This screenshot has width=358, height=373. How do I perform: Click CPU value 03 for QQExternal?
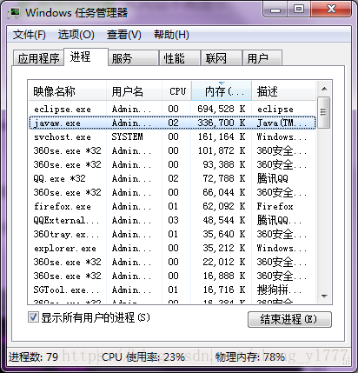[x=173, y=220]
